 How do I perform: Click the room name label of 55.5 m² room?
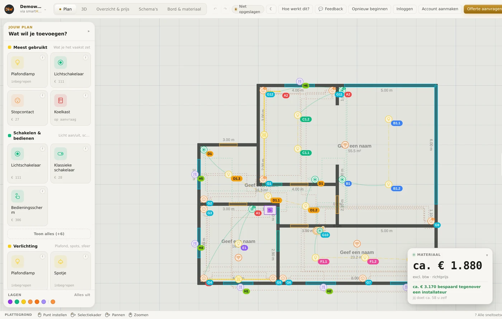coord(355,146)
